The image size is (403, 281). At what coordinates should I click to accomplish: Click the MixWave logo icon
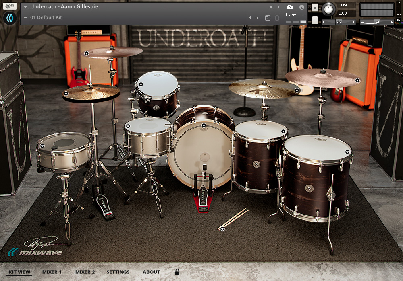10,18
